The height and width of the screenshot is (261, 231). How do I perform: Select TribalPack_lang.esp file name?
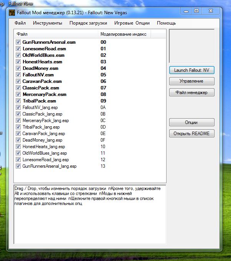(41, 127)
